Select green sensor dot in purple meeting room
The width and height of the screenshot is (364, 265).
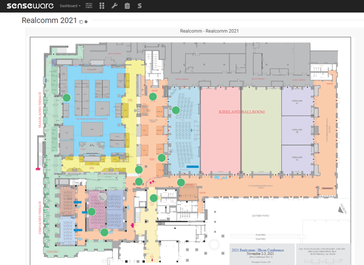(92, 212)
